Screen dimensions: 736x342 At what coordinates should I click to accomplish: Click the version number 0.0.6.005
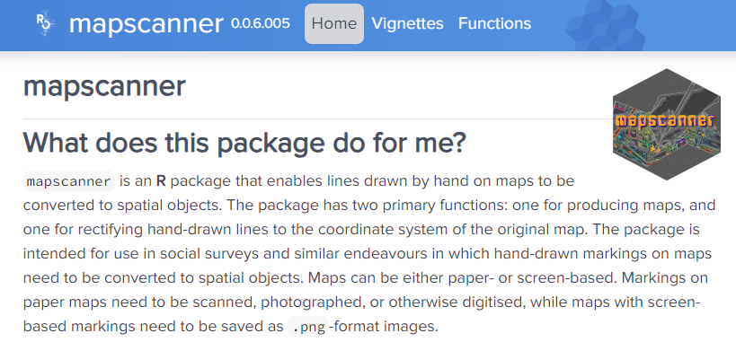coord(261,23)
